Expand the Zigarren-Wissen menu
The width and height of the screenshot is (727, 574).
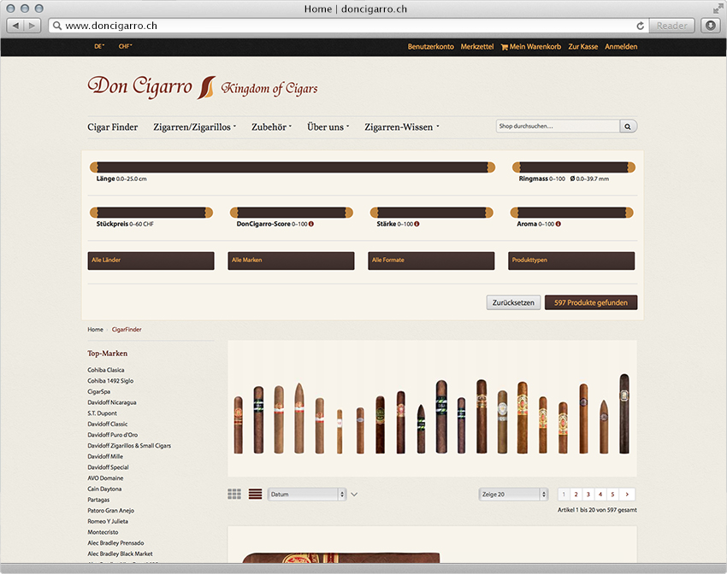click(x=401, y=126)
